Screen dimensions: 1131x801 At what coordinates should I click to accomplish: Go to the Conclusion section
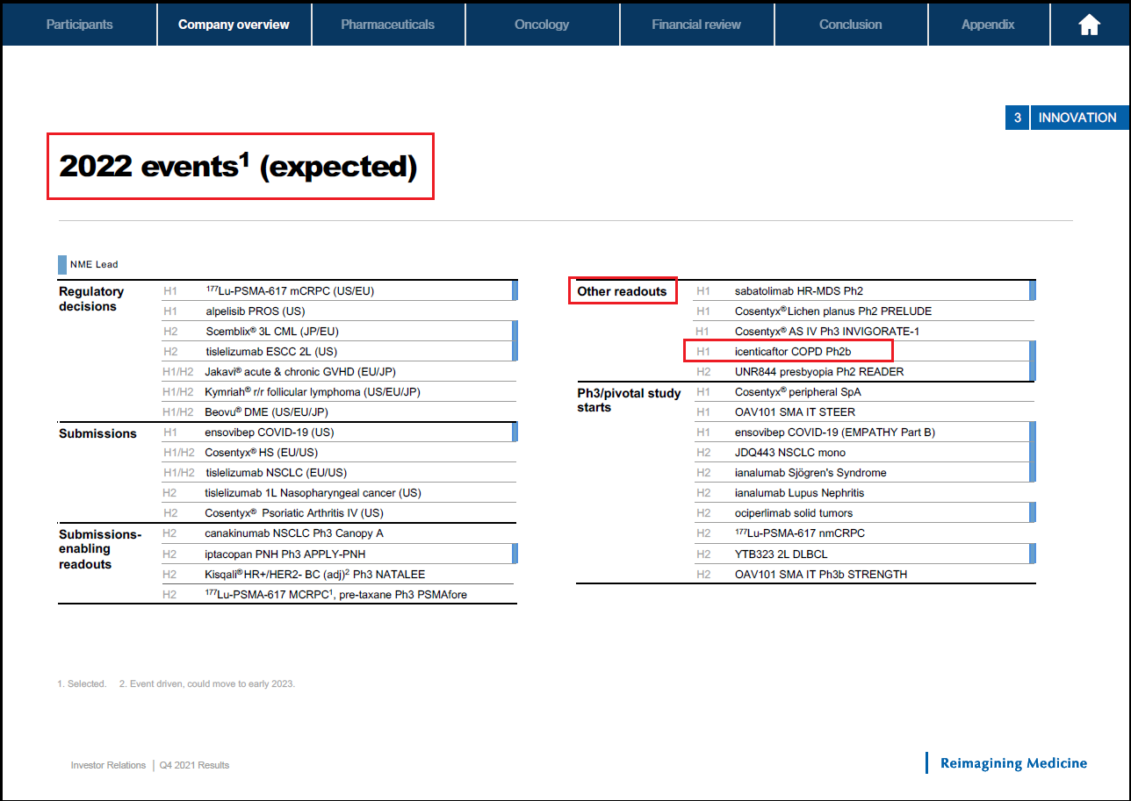pyautogui.click(x=850, y=25)
